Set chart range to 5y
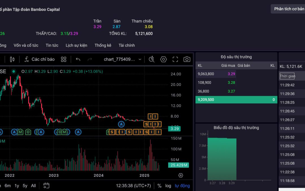The image size is (305, 191). (x=25, y=186)
